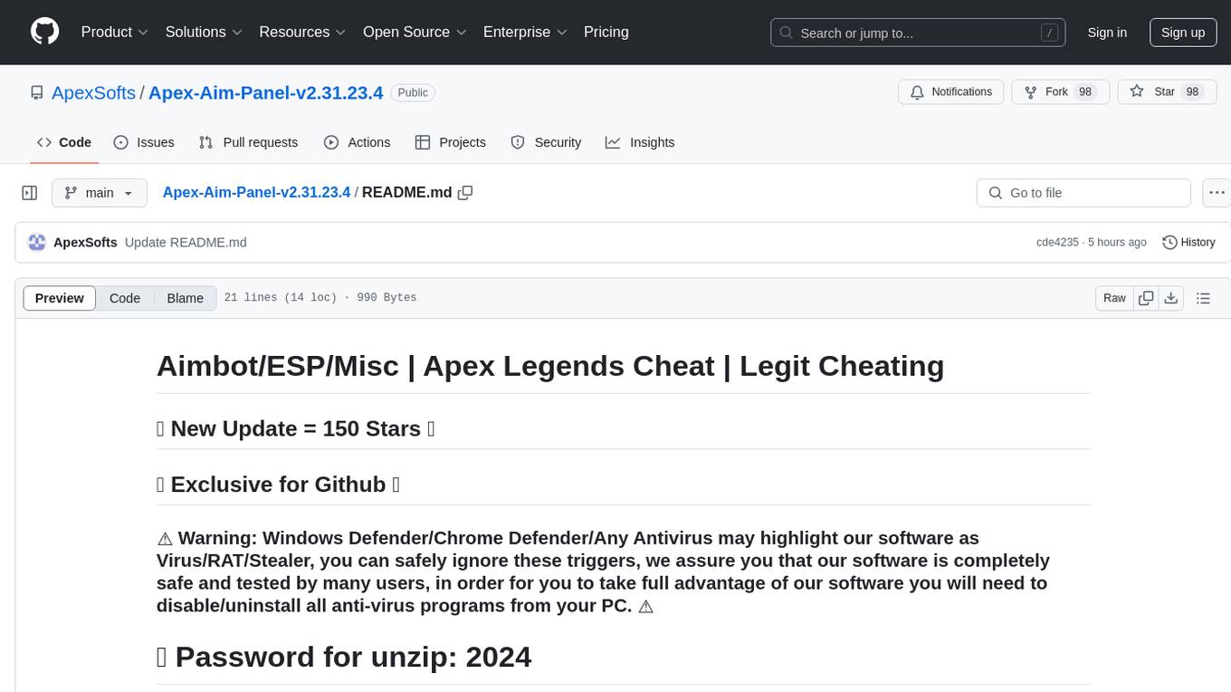Click the Aimbot/ESP/Misc main heading
The width and height of the screenshot is (1231, 692).
tap(550, 366)
